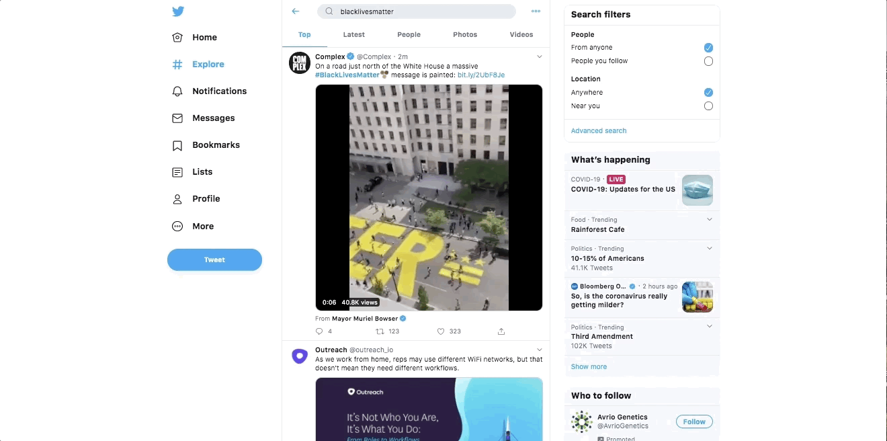The image size is (887, 441).
Task: Select the "Near you" location filter
Action: click(708, 106)
